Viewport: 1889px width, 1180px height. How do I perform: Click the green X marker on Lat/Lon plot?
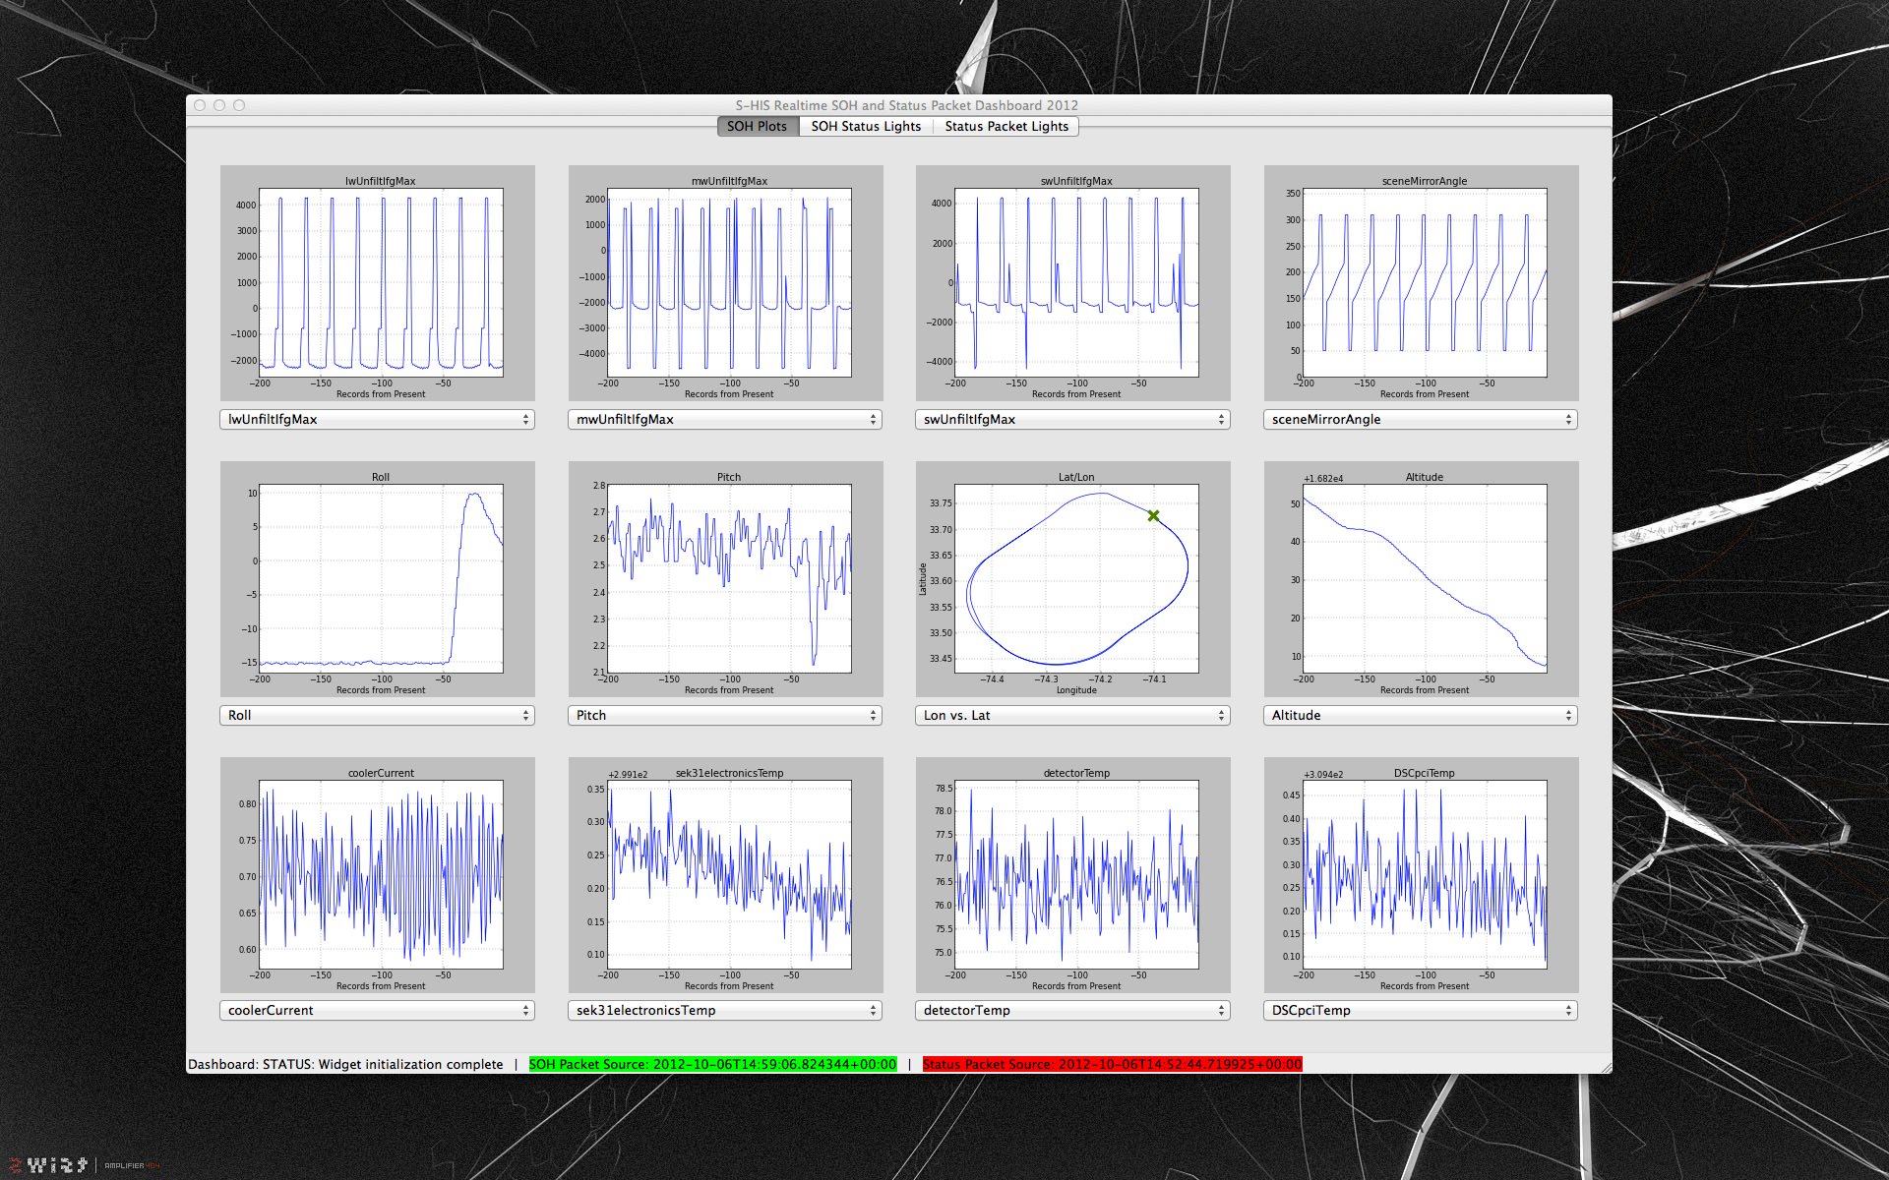pos(1153,515)
